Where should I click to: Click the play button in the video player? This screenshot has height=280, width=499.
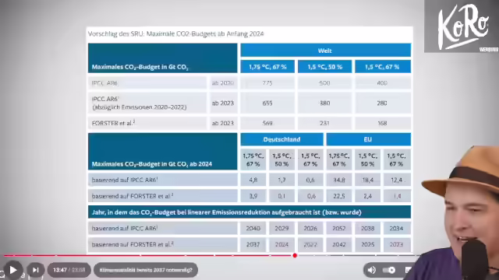[12, 270]
